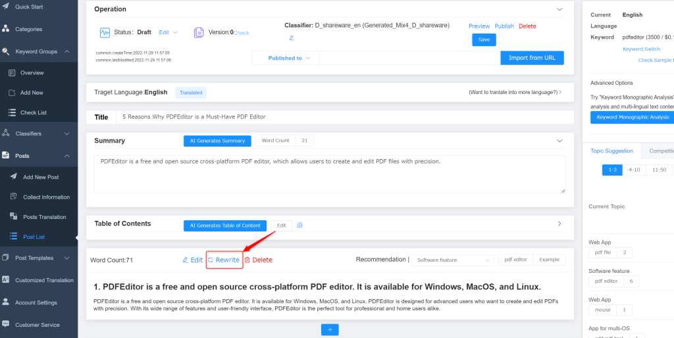Click the Post Templates icon
This screenshot has height=338, width=674.
pos(5,258)
